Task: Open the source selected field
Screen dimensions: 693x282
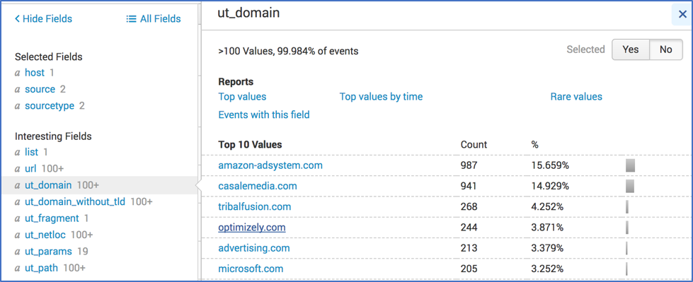Action: (40, 89)
